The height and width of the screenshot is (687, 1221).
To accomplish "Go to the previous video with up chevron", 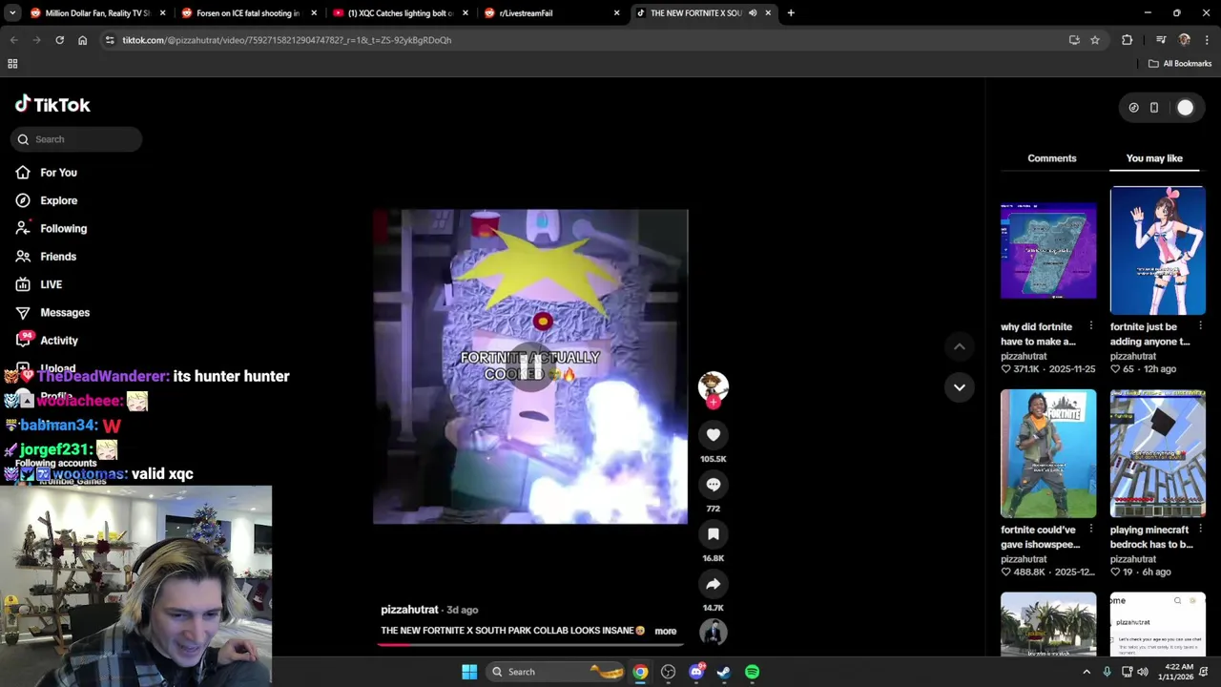I will 959,347.
